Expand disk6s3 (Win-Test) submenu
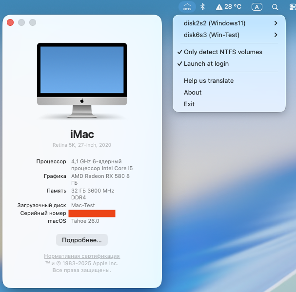296x292 pixels. click(x=229, y=35)
